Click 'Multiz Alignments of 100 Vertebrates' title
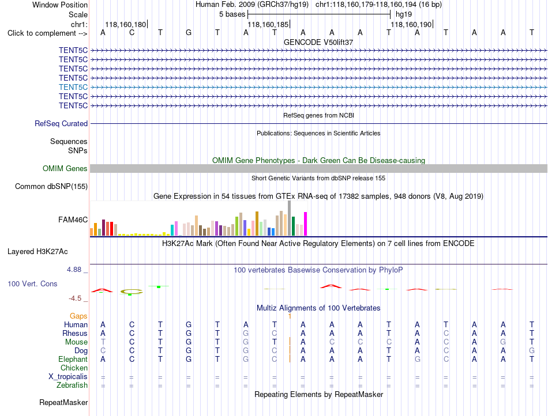 pyautogui.click(x=318, y=308)
